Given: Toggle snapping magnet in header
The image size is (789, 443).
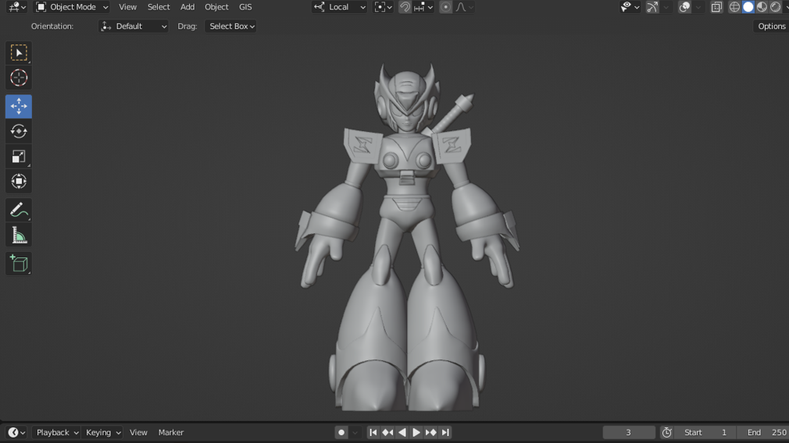Looking at the screenshot, I should [405, 7].
